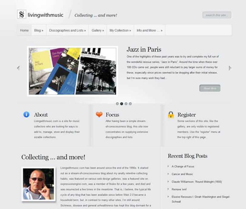Open 'A Change of Focus' blog post

tap(183, 166)
